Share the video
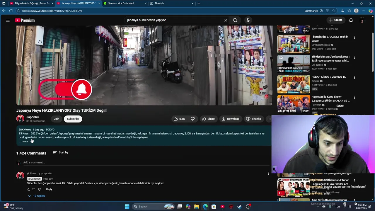 [x=208, y=119]
